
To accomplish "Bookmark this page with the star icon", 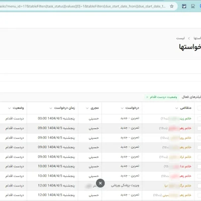I will [x=172, y=7].
